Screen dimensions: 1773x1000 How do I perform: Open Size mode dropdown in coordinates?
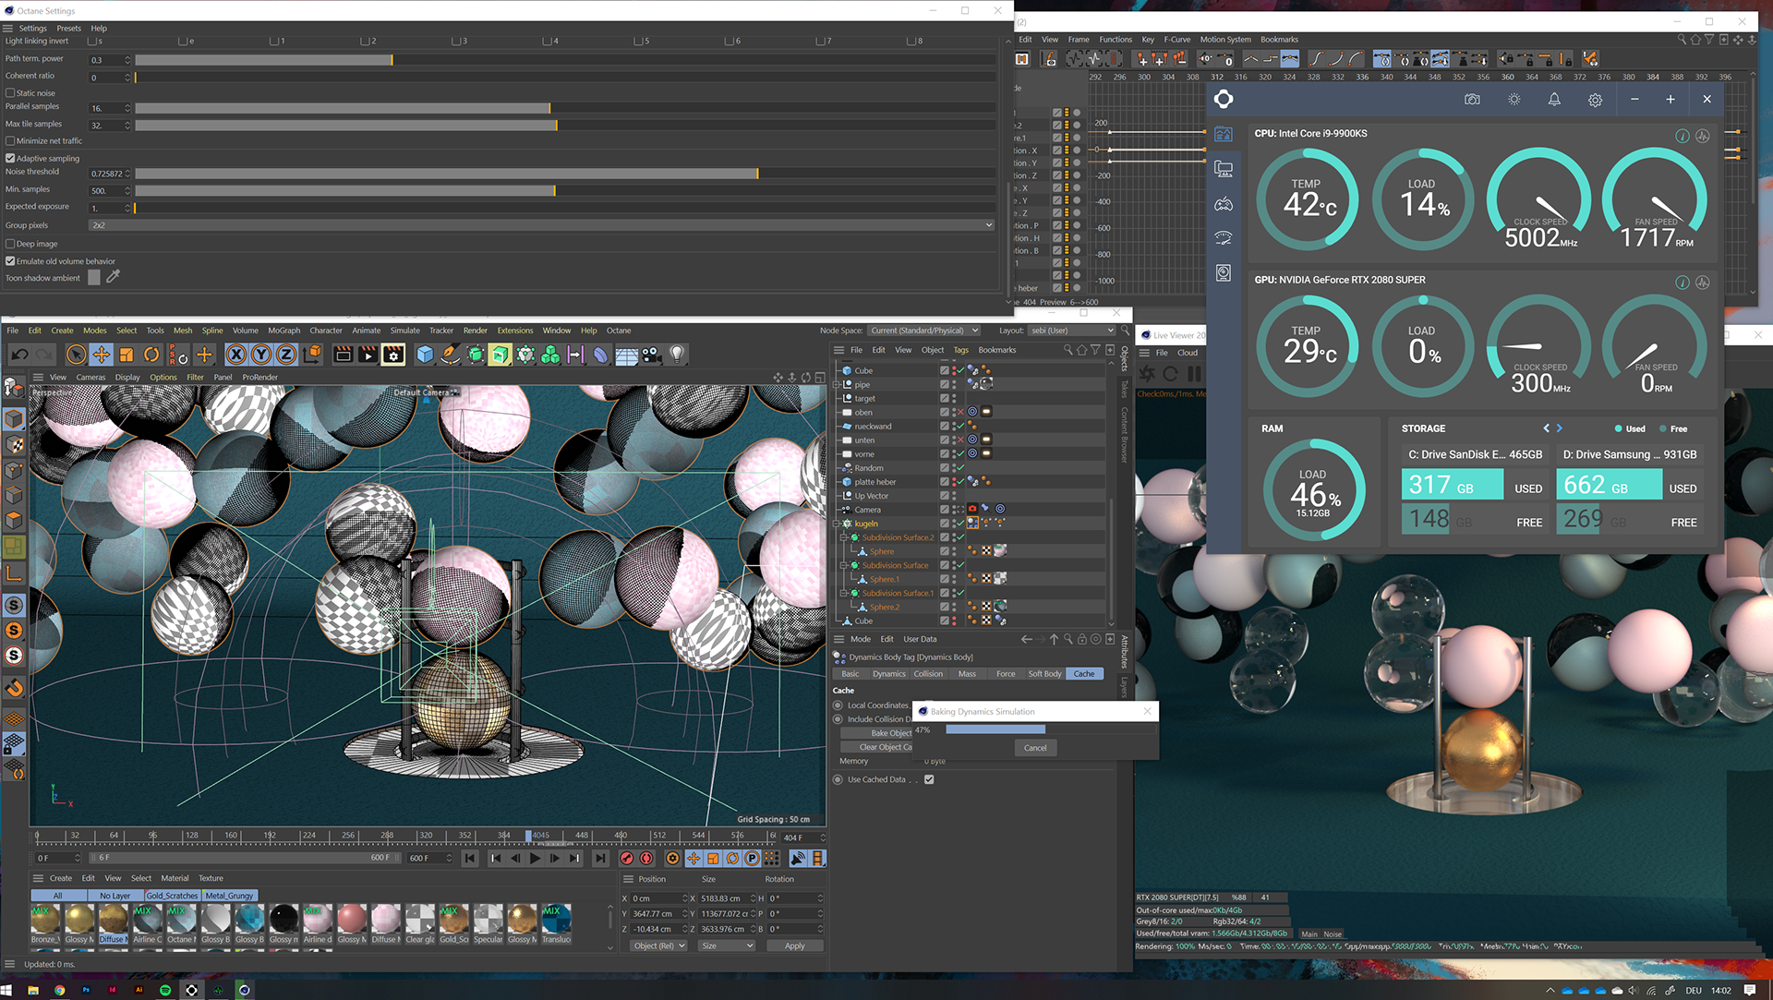click(727, 946)
